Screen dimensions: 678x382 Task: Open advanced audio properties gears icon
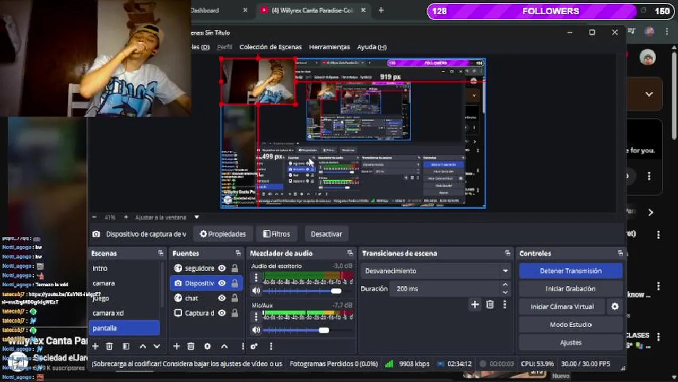[254, 346]
